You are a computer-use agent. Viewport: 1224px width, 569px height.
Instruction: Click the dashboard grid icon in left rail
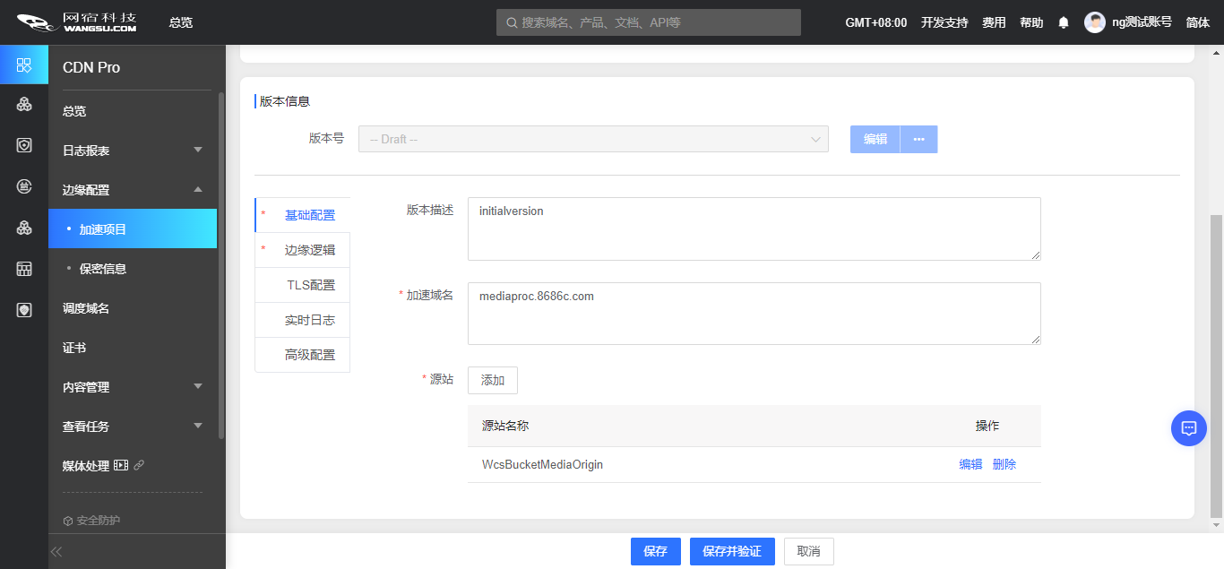[x=24, y=65]
